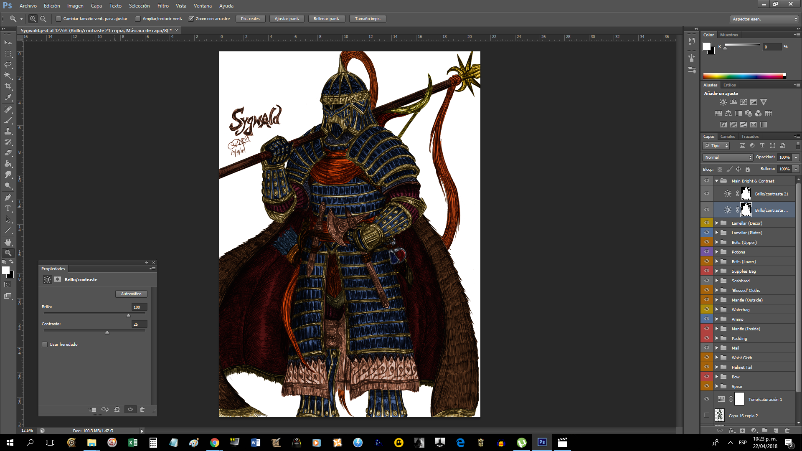Toggle the Usar heredado checkbox
This screenshot has width=802, height=451.
pyautogui.click(x=45, y=344)
